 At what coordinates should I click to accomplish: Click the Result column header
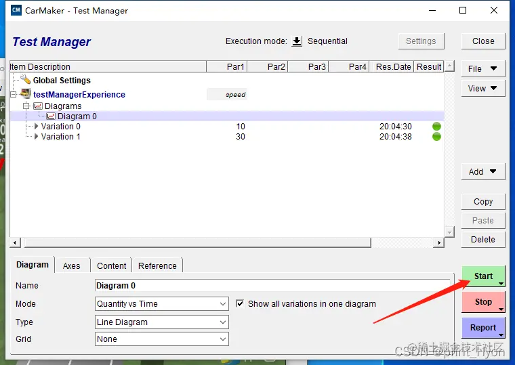(x=429, y=66)
